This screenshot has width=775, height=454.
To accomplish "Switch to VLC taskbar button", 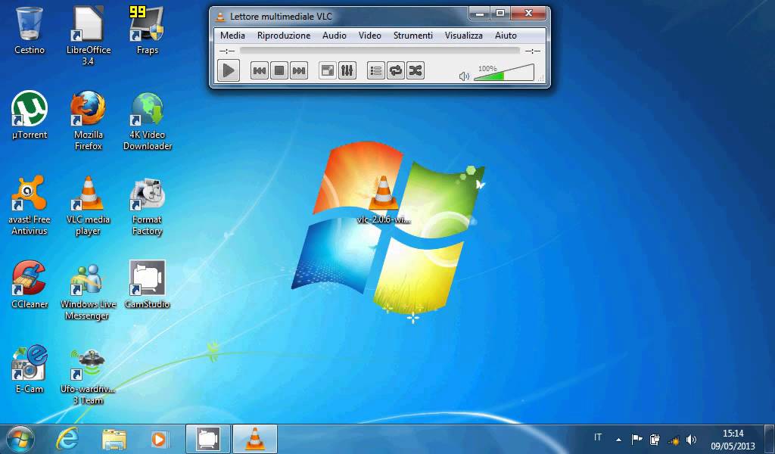I will click(x=254, y=439).
